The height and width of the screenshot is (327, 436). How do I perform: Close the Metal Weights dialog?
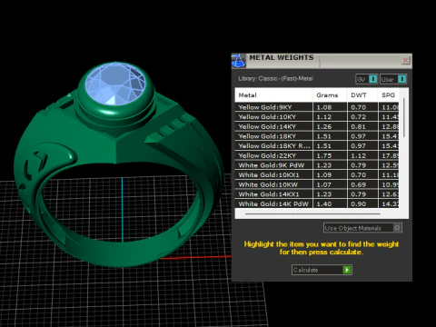pos(405,60)
